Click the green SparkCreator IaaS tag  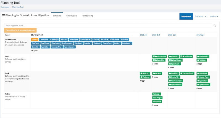click(175, 85)
